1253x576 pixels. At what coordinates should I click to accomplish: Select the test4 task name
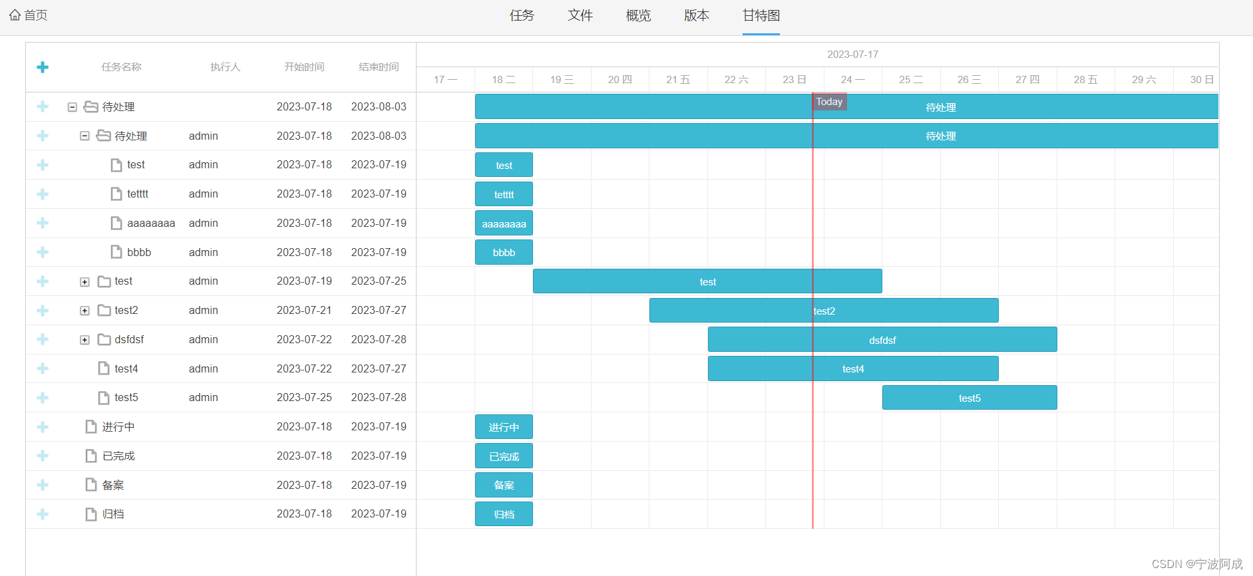point(126,368)
